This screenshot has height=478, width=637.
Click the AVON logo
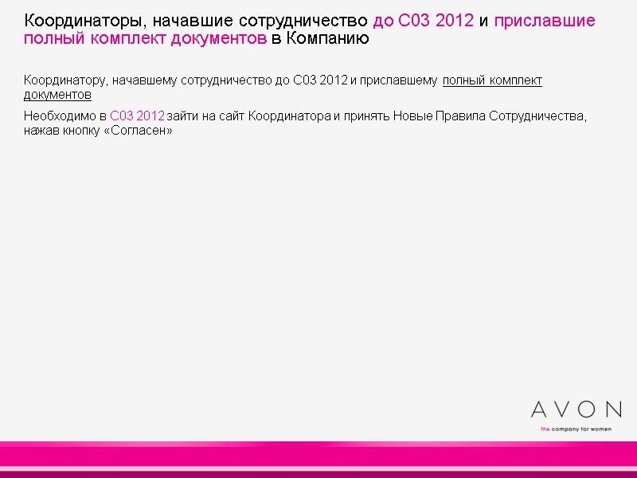click(575, 409)
